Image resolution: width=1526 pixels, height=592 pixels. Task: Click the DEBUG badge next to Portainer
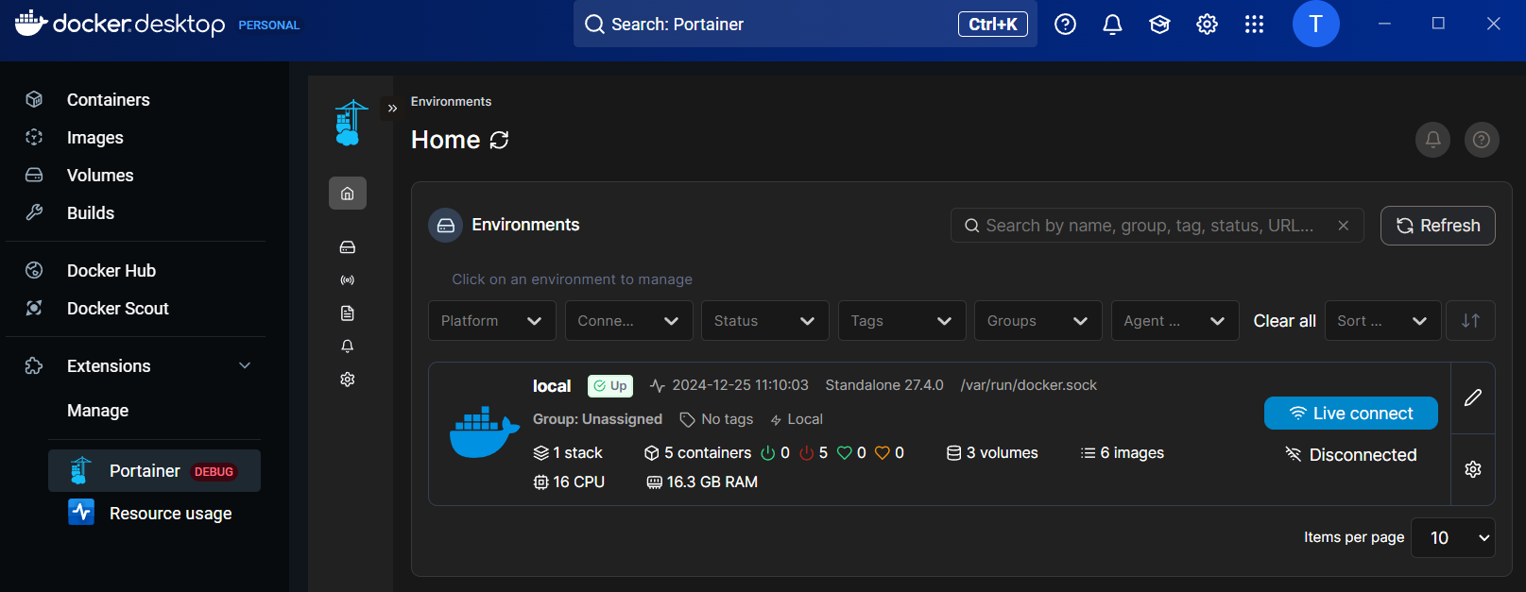(x=214, y=472)
